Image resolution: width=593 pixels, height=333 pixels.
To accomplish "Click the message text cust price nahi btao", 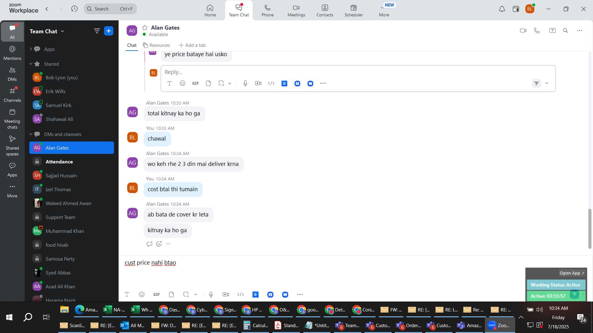I will pyautogui.click(x=150, y=263).
